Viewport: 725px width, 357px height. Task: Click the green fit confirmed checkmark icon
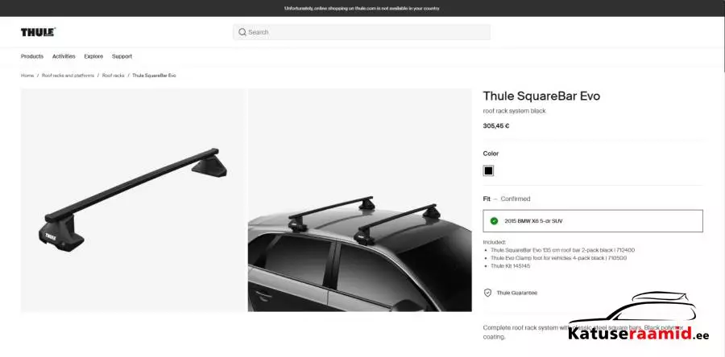494,221
